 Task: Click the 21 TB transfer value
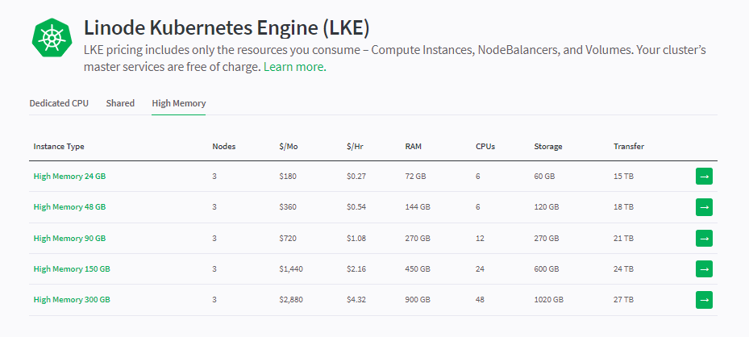(x=624, y=238)
